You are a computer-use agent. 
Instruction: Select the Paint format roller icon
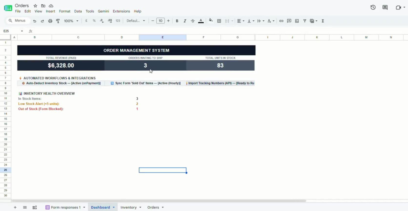58,21
